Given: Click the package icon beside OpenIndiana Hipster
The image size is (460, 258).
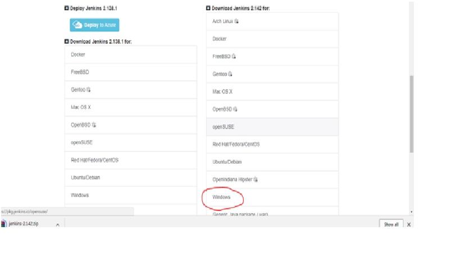Looking at the screenshot, I should [x=256, y=179].
